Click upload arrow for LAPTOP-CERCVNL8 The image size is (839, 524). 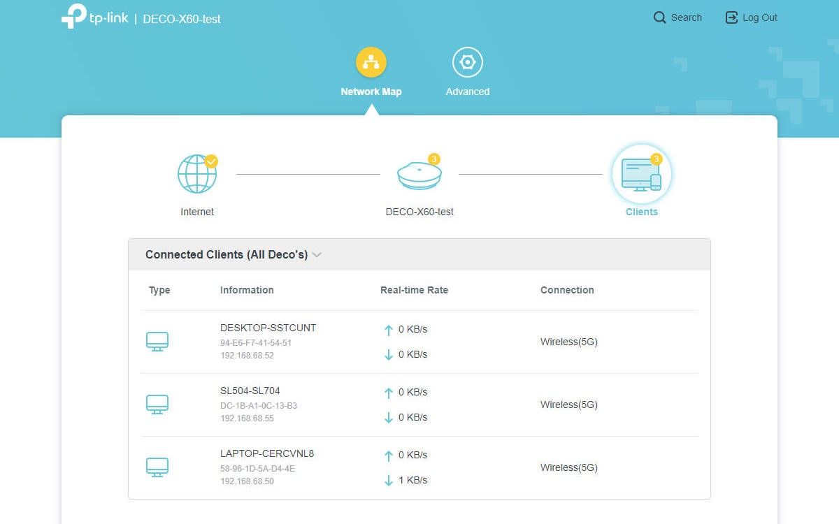[x=389, y=456]
